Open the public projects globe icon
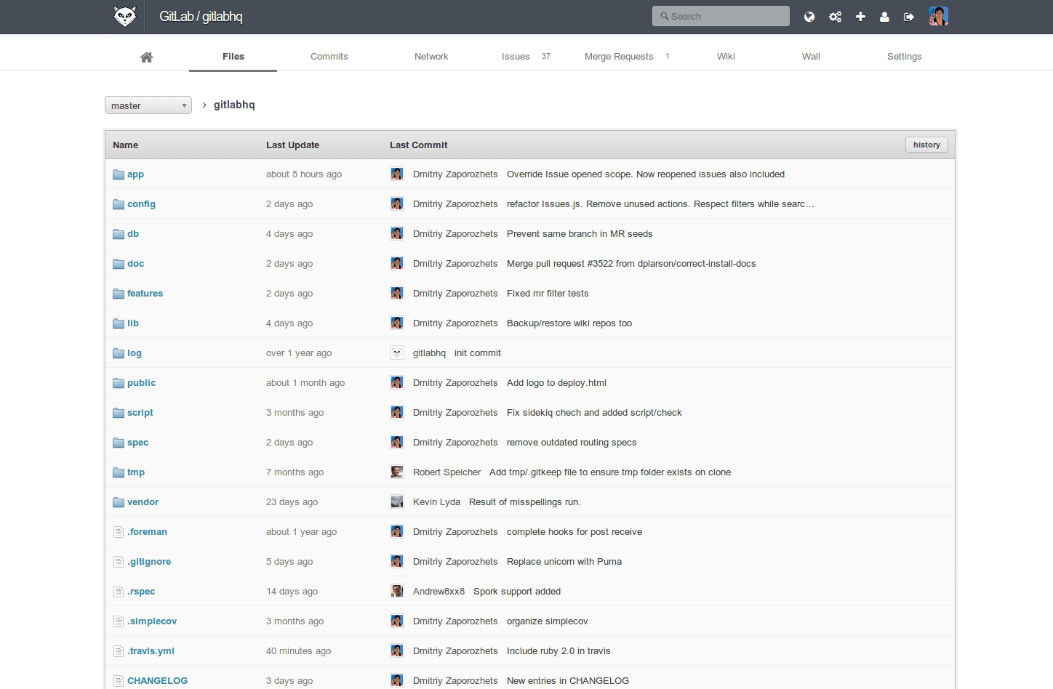 pos(809,16)
